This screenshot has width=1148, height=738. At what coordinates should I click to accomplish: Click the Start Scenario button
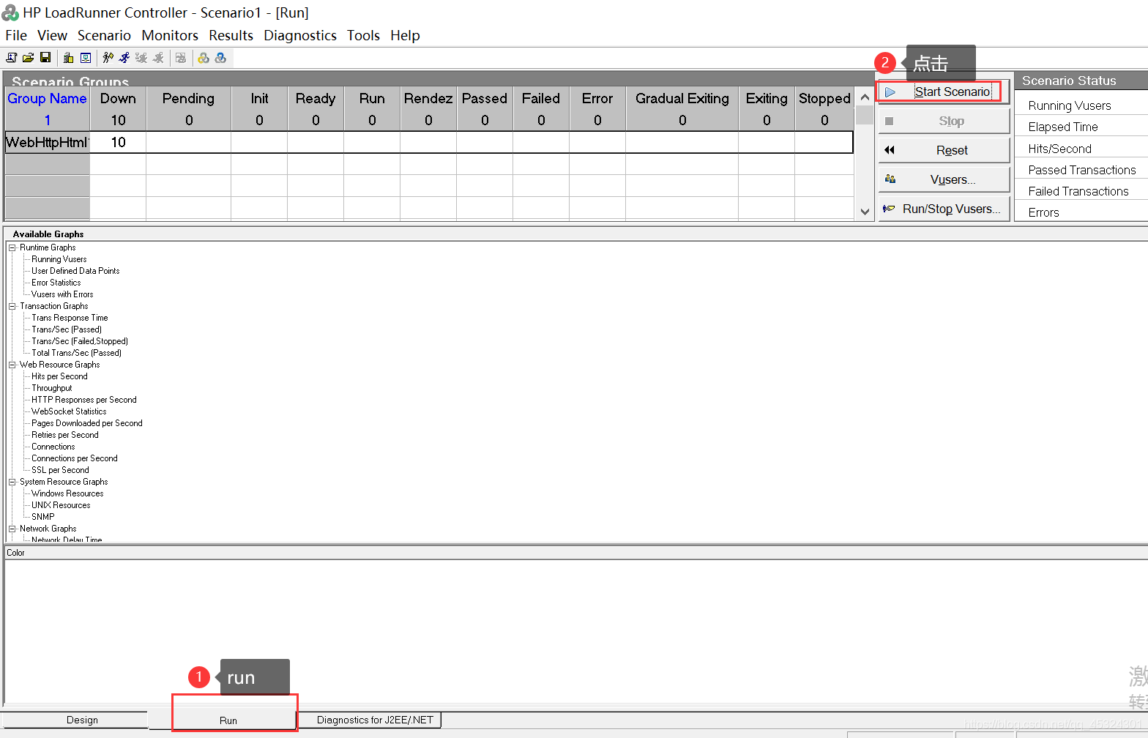coord(944,92)
